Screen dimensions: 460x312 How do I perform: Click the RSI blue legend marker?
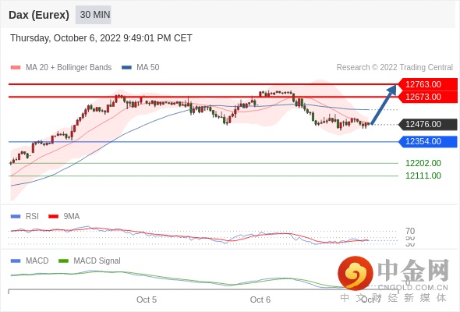coord(16,217)
